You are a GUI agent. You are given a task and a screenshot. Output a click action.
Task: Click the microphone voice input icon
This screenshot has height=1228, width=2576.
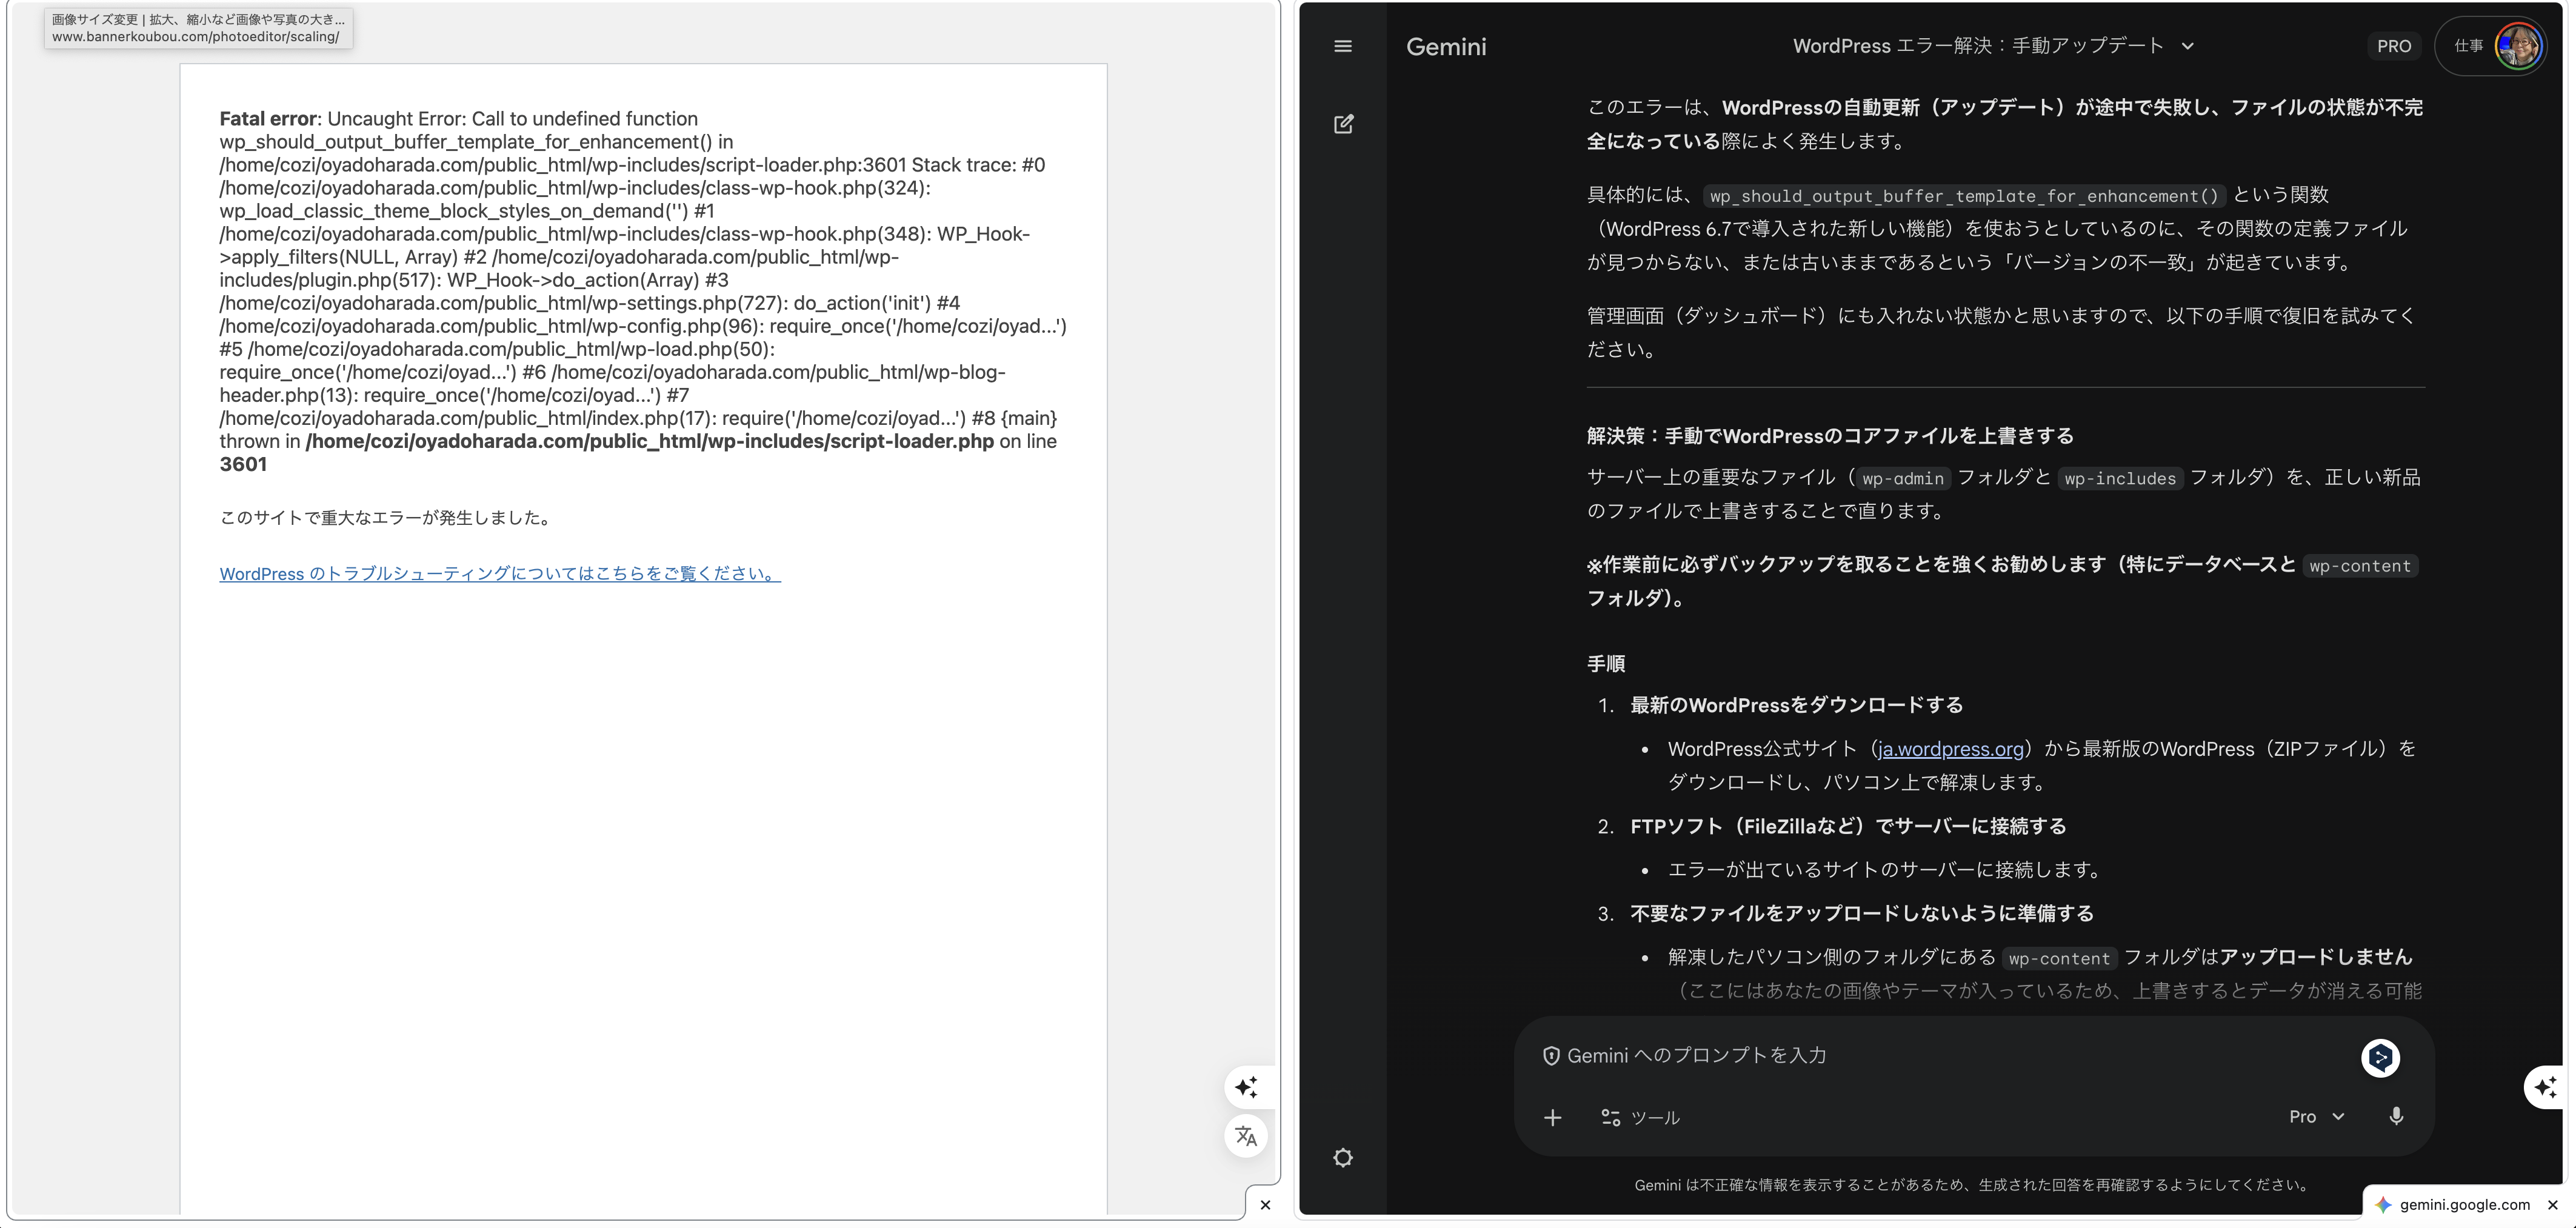pos(2396,1116)
